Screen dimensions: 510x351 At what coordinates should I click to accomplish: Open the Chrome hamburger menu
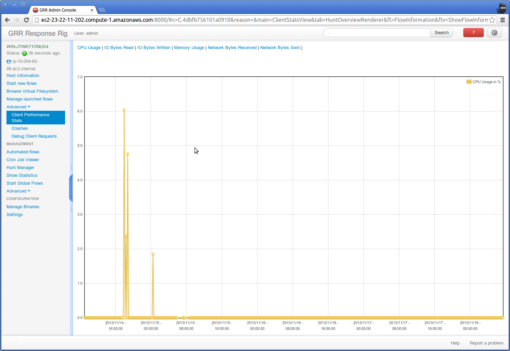503,20
